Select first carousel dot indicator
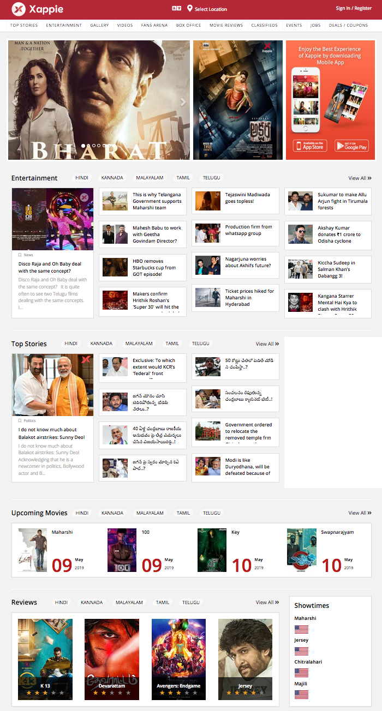 [x=83, y=146]
